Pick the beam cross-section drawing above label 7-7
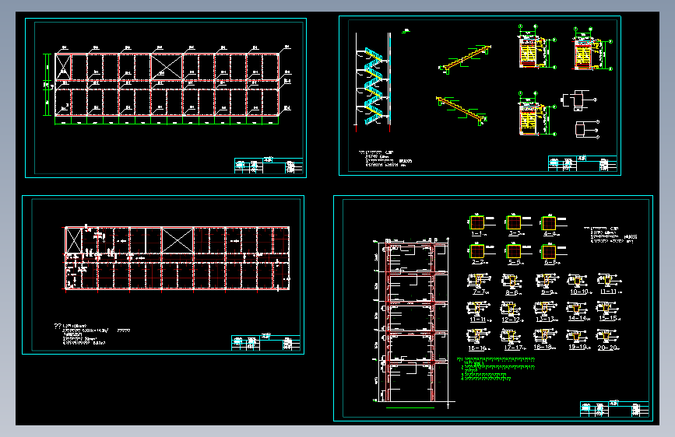 pos(479,281)
